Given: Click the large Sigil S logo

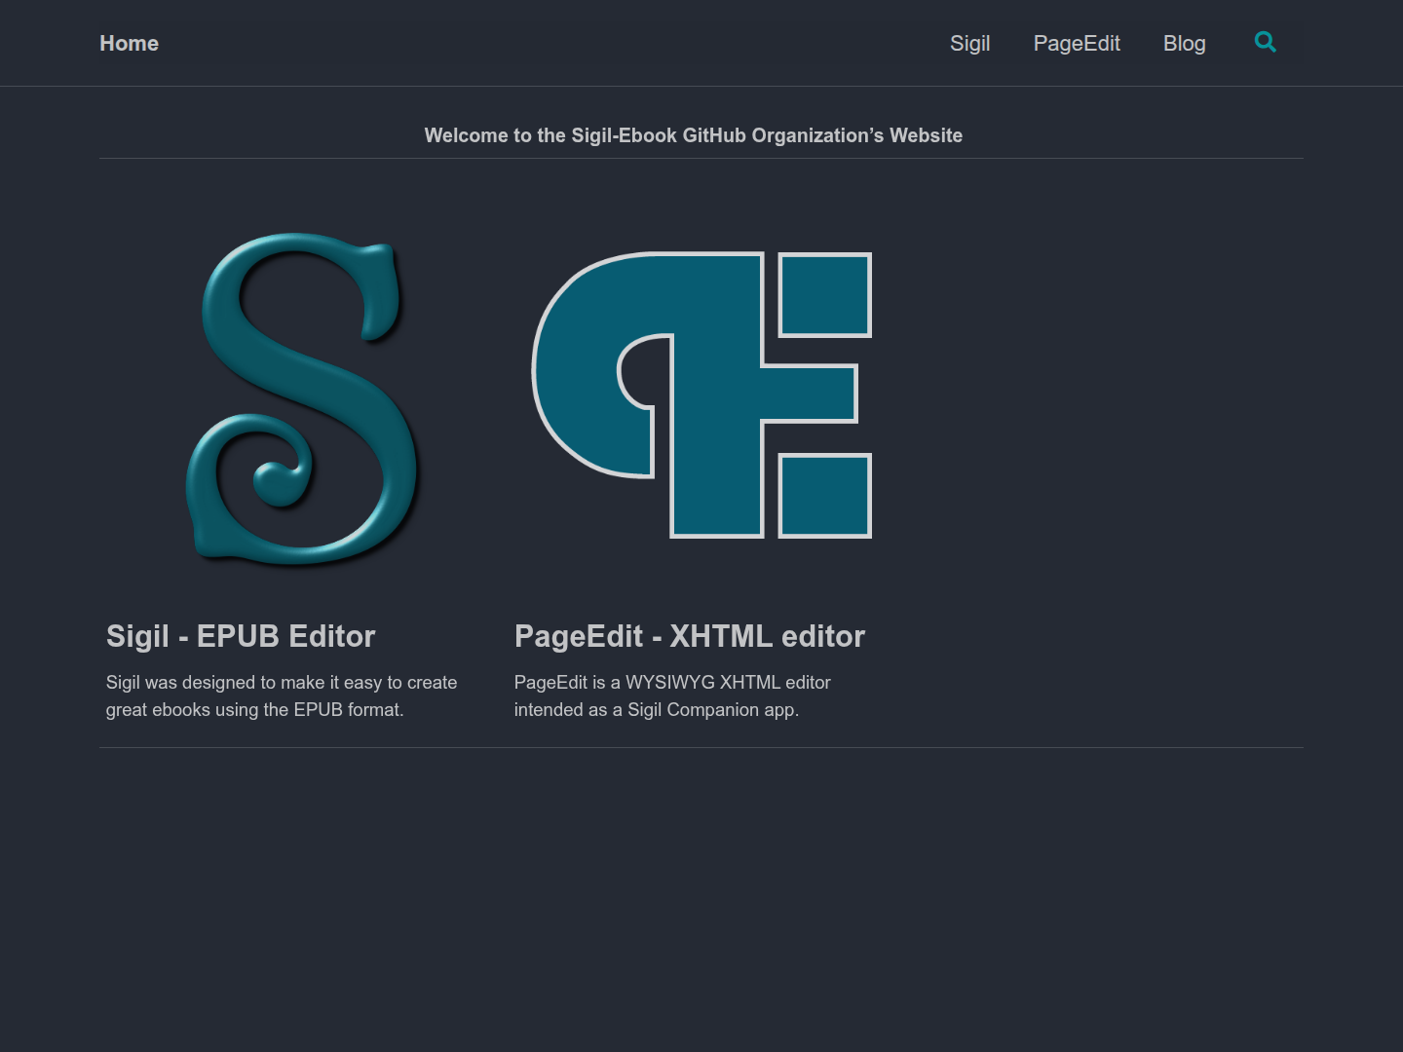Looking at the screenshot, I should pyautogui.click(x=303, y=398).
